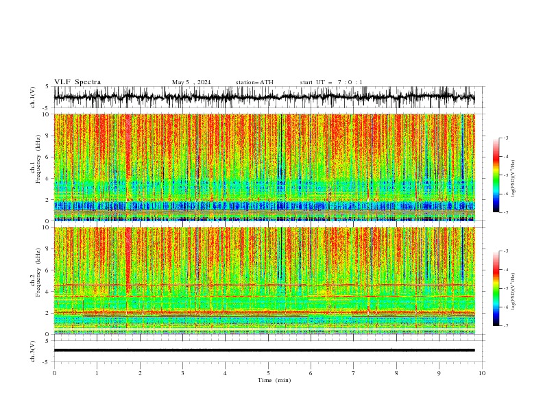Click the "ch.1(V)" waveform axis label

(33, 97)
